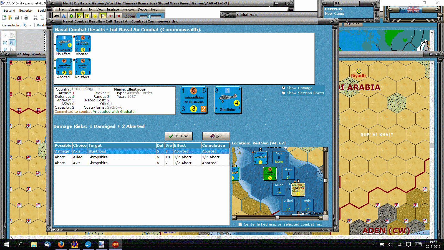Open Windows taskbar search

[x=20, y=244]
